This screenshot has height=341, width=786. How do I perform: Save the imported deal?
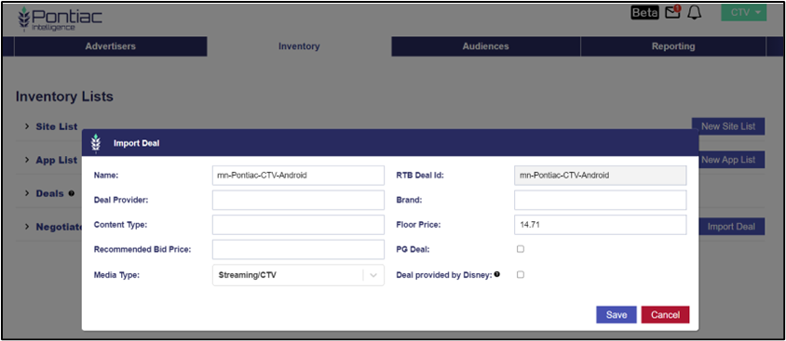click(x=617, y=315)
